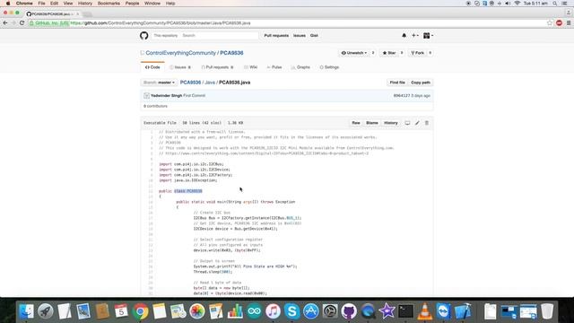Open the Java breadcrumb folder link
574x323 pixels.
click(x=210, y=83)
